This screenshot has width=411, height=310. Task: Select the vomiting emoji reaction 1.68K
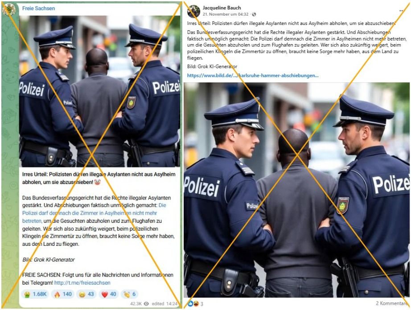click(35, 294)
